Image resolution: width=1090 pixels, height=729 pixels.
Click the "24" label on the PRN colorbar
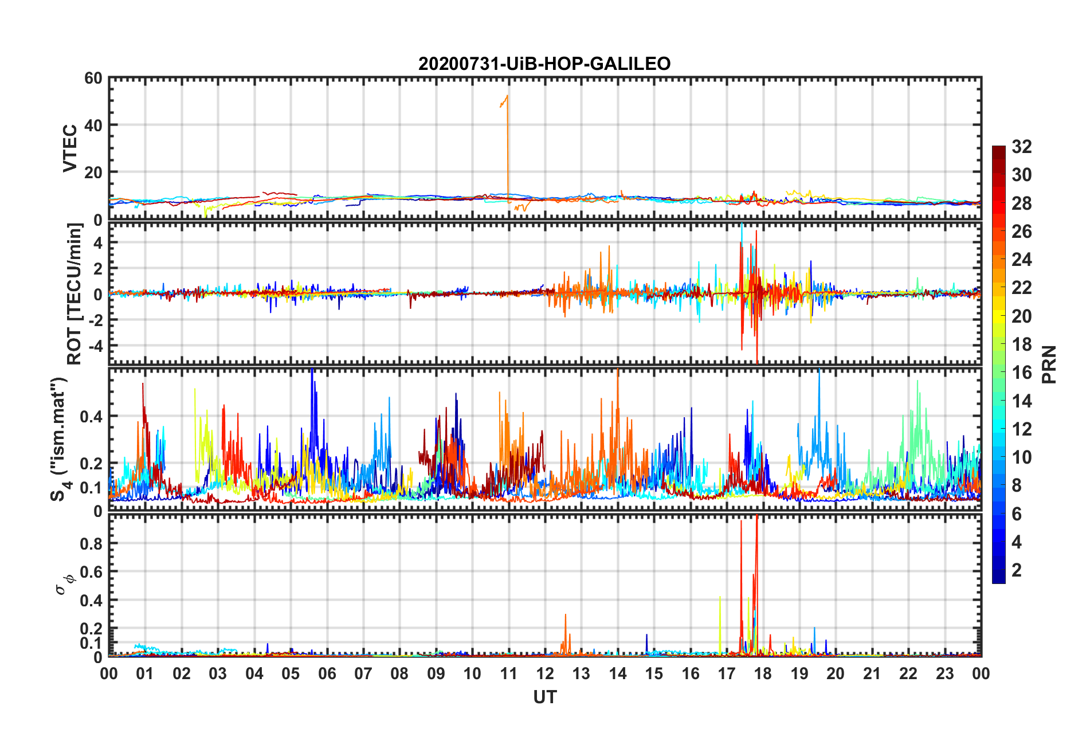tap(1021, 260)
